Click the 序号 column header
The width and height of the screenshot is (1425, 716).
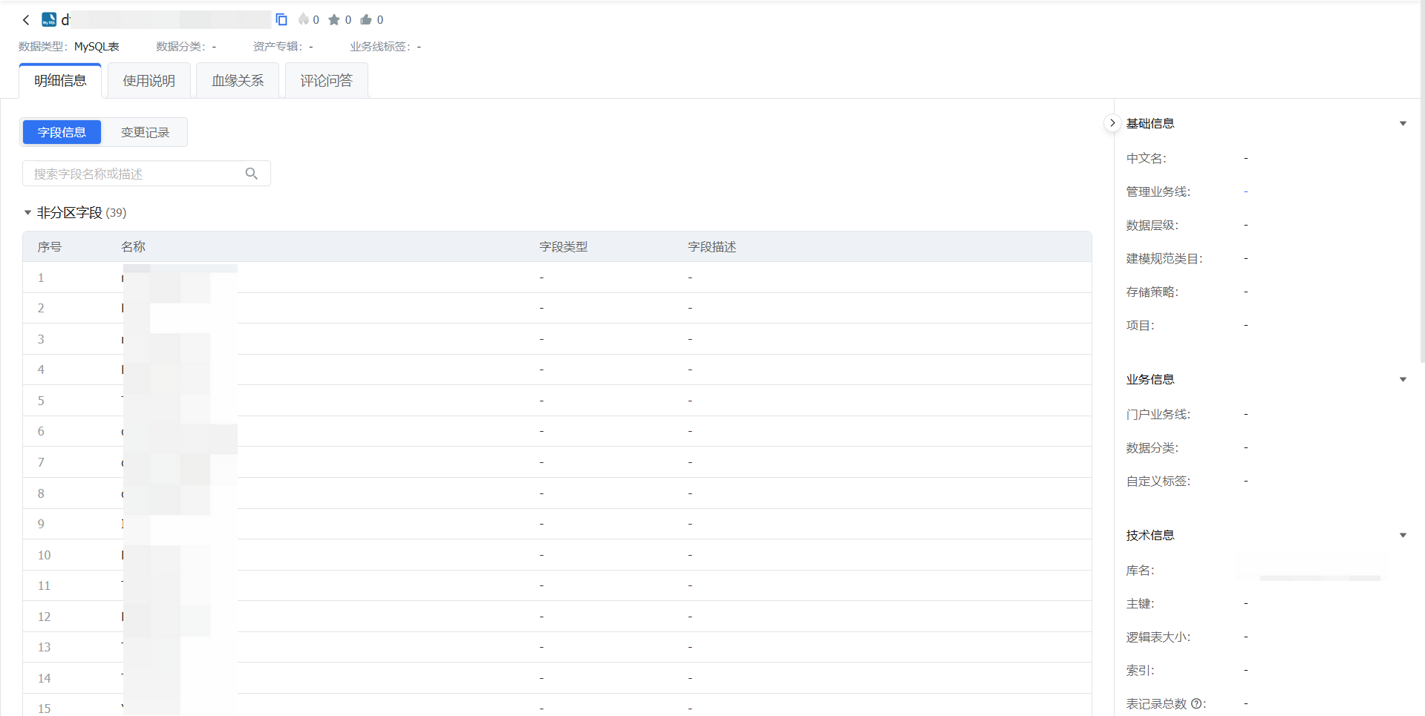click(x=50, y=247)
